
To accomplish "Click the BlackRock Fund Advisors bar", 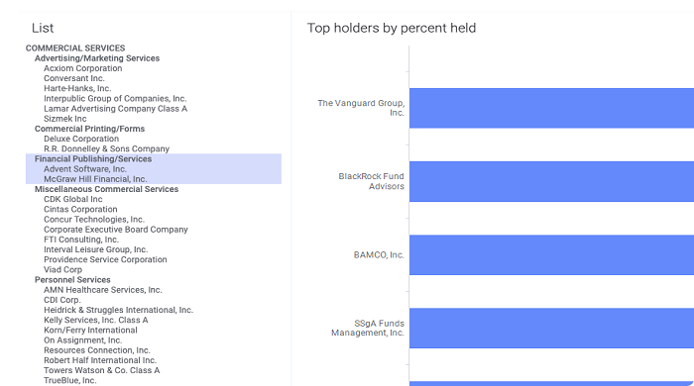I will pos(551,181).
